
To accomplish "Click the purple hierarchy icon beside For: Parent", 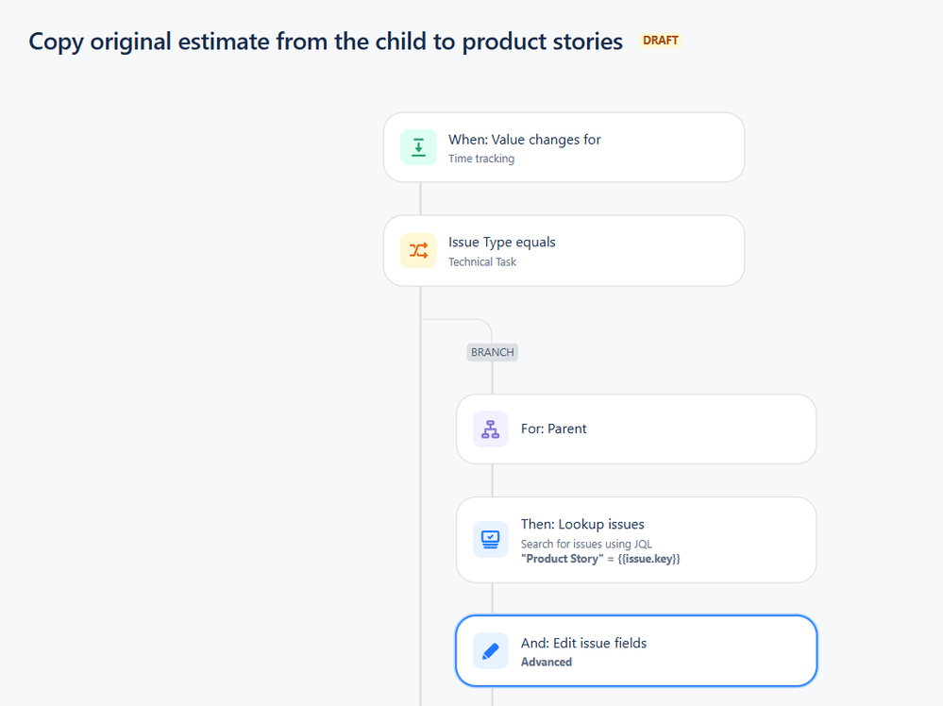I will [x=491, y=429].
